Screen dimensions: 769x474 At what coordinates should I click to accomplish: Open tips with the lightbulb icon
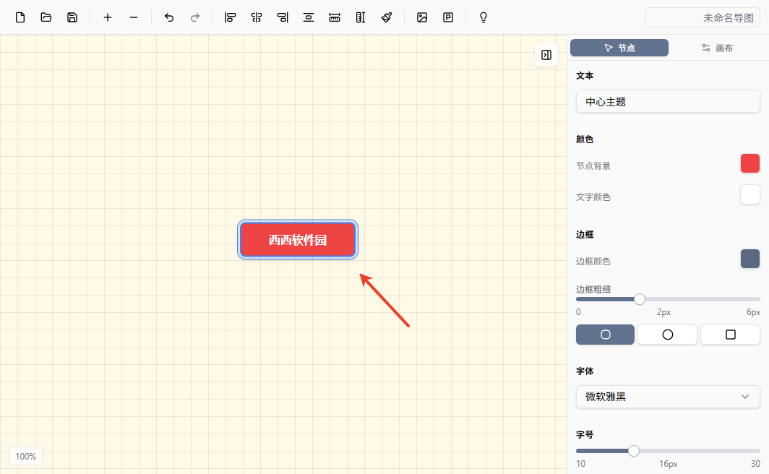pos(483,17)
